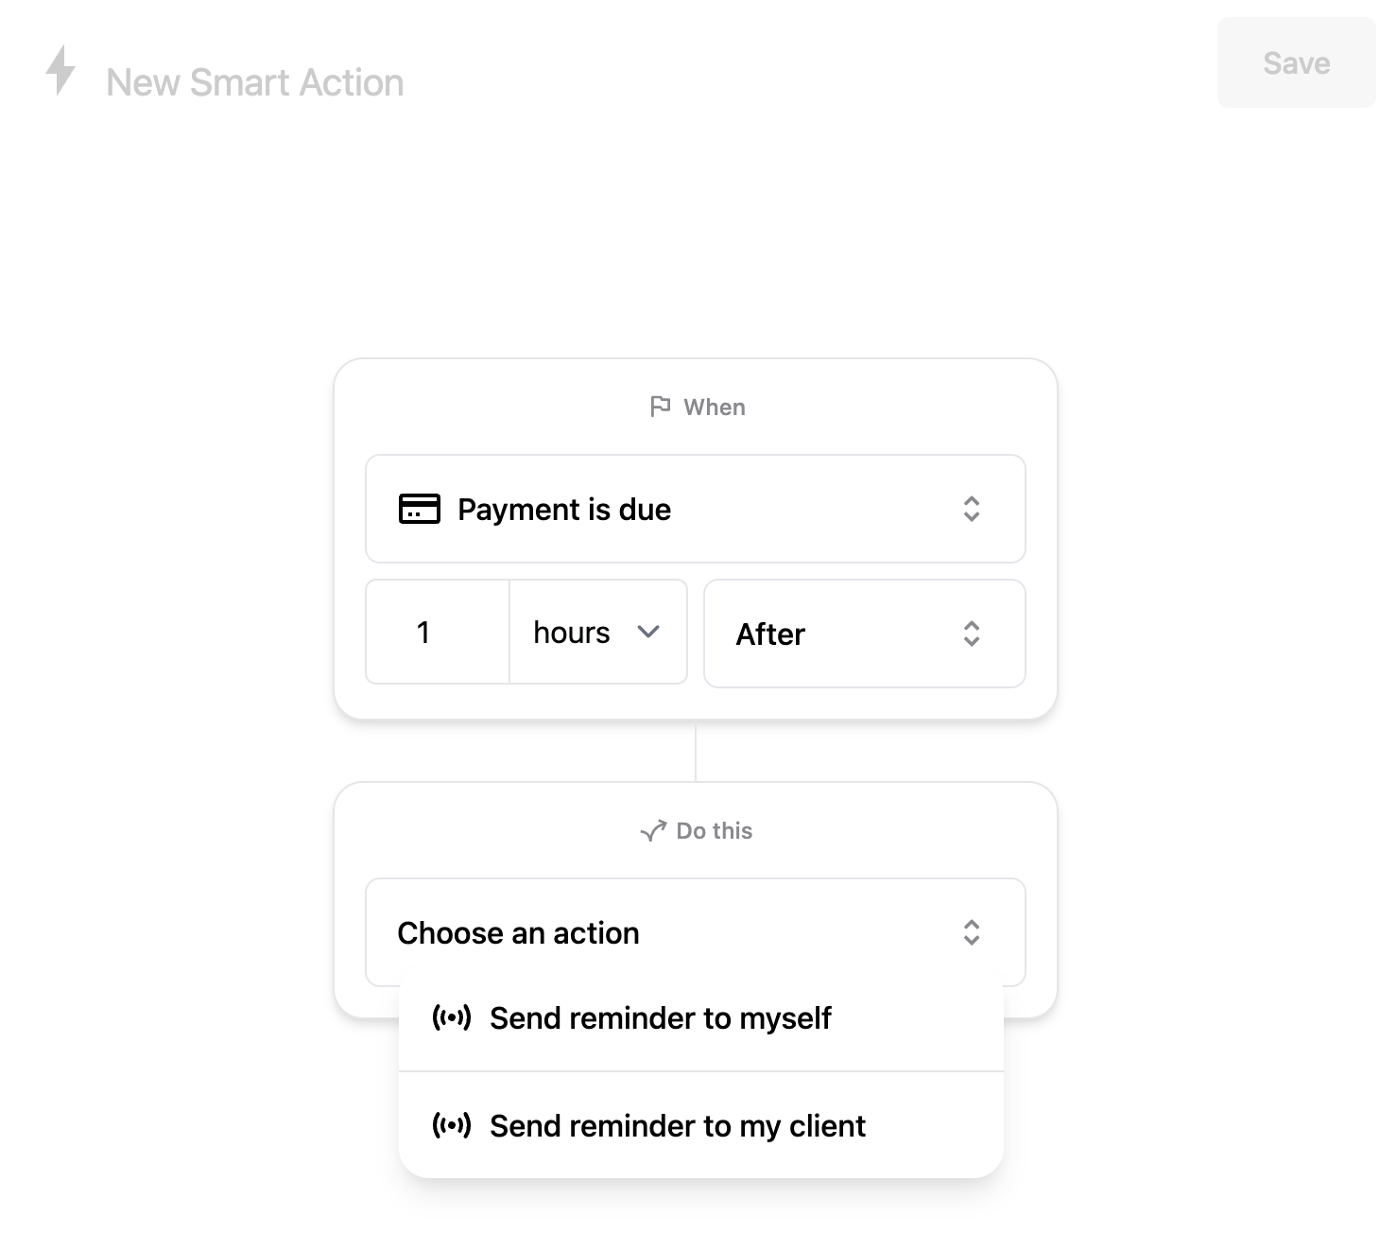Open the Choose an action dropdown

pos(696,932)
